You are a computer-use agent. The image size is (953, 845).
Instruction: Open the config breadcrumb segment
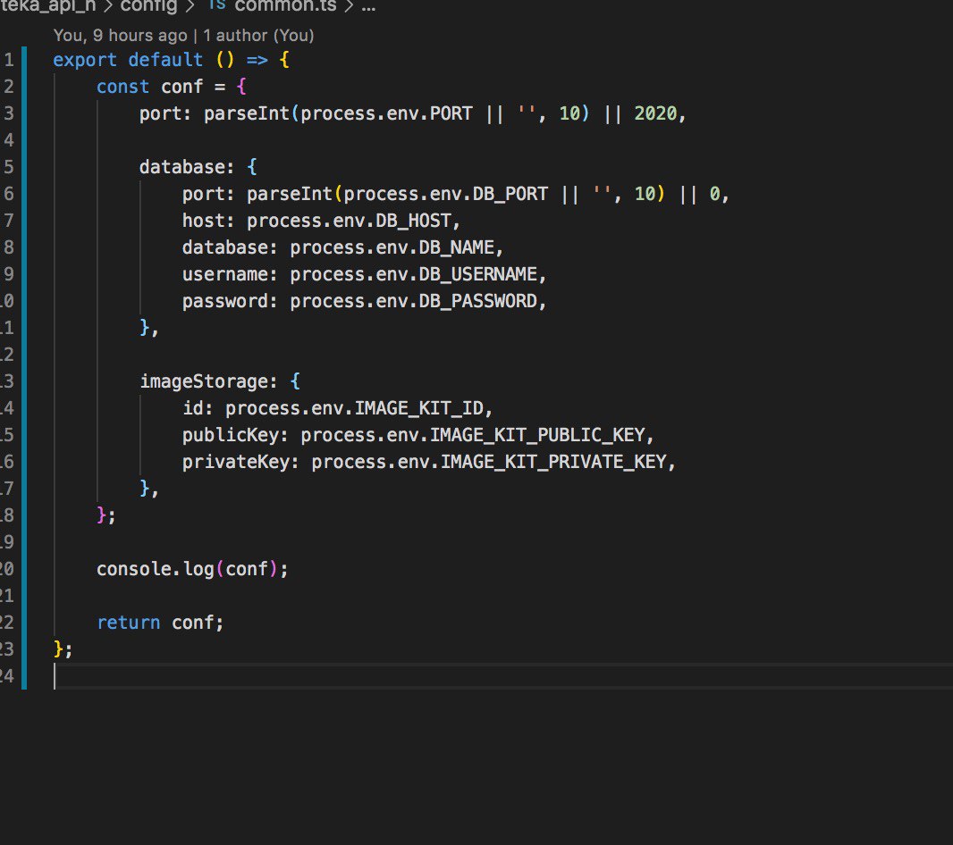148,6
